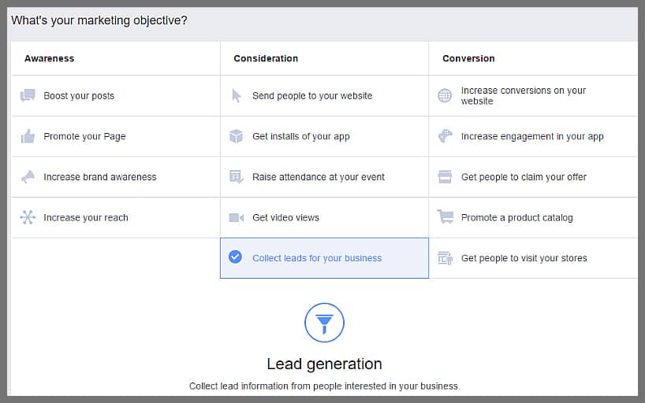Click the Consideration column header

click(266, 58)
